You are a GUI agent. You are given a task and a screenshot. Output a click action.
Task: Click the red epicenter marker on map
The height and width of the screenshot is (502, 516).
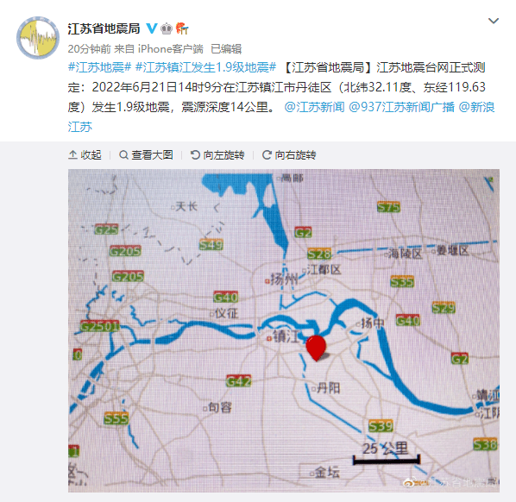pyautogui.click(x=316, y=348)
